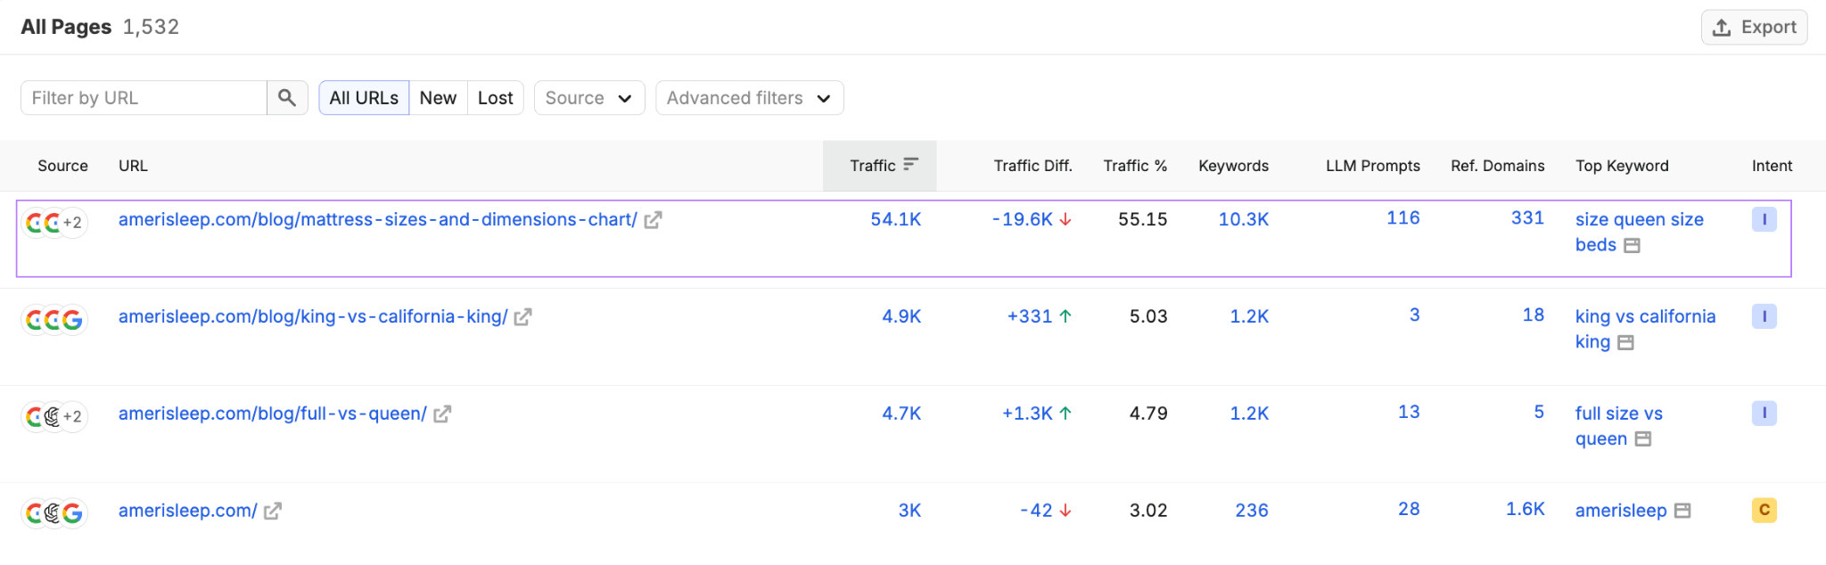Click SERP icon beside 'amerisleep' keyword
1826x565 pixels.
tap(1682, 512)
